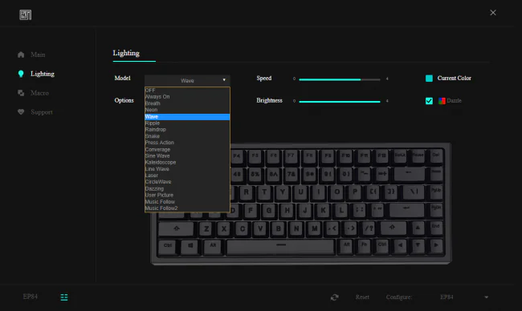
Task: Open Support section in sidebar
Action: [x=42, y=112]
